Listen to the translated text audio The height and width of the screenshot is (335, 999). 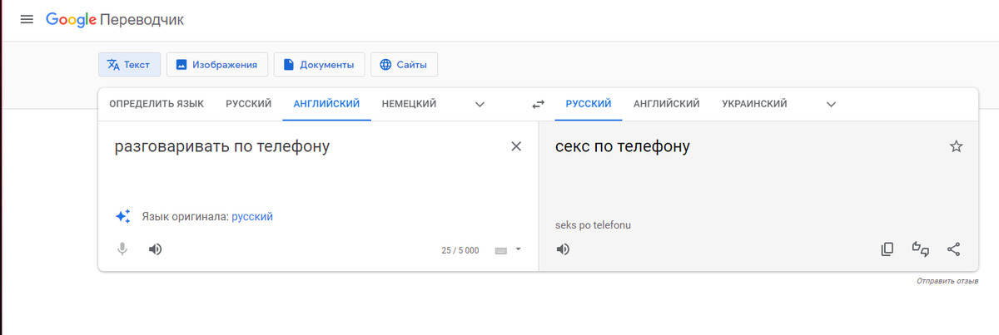pyautogui.click(x=563, y=249)
